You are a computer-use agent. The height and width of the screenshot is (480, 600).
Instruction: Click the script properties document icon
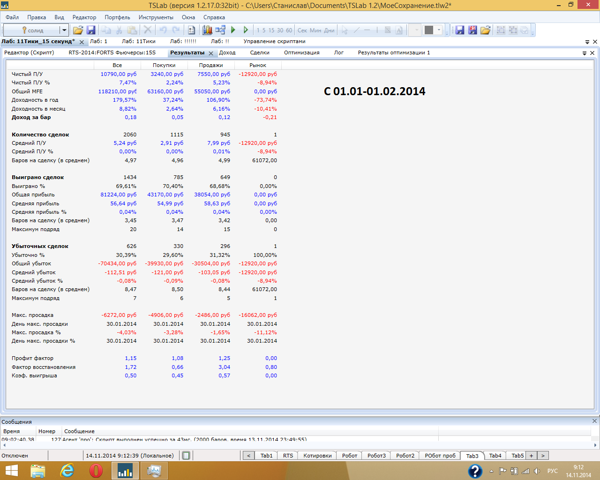click(x=191, y=30)
